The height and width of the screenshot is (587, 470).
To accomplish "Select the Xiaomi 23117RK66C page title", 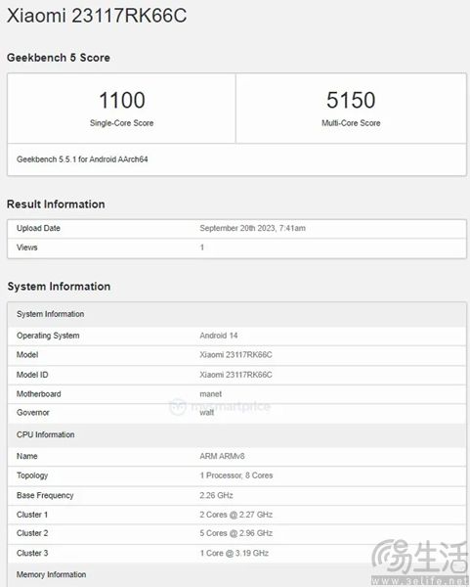I will point(97,16).
